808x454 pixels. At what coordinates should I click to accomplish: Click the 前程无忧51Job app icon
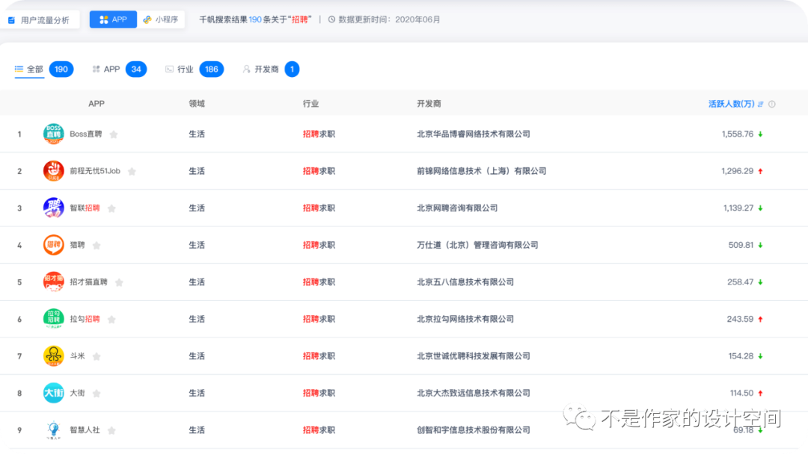pos(53,171)
